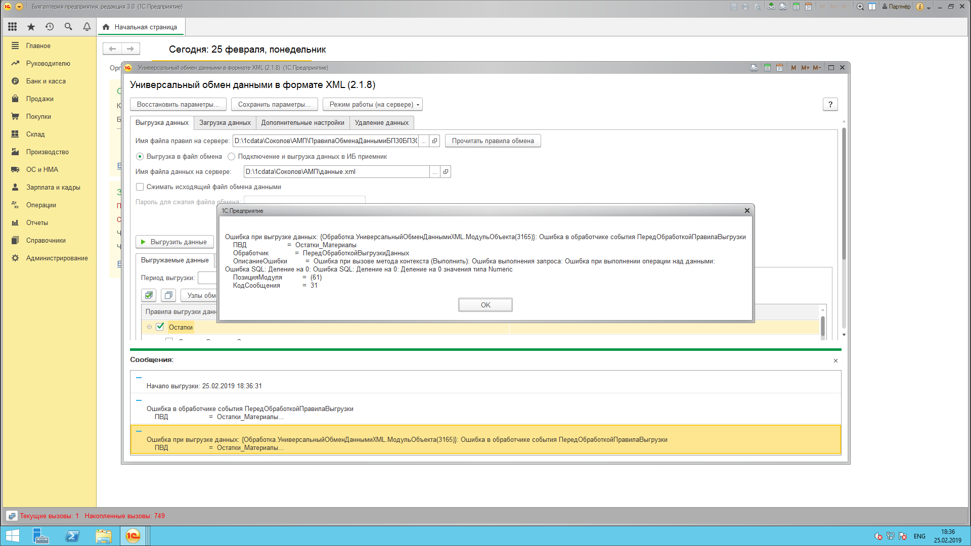Open the Администрирование section
Viewport: 971px width, 546px height.
(x=57, y=258)
